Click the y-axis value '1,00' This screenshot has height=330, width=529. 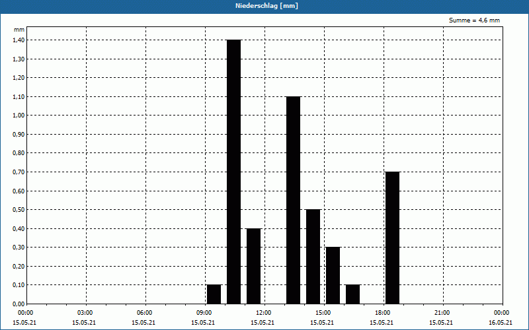(19, 115)
